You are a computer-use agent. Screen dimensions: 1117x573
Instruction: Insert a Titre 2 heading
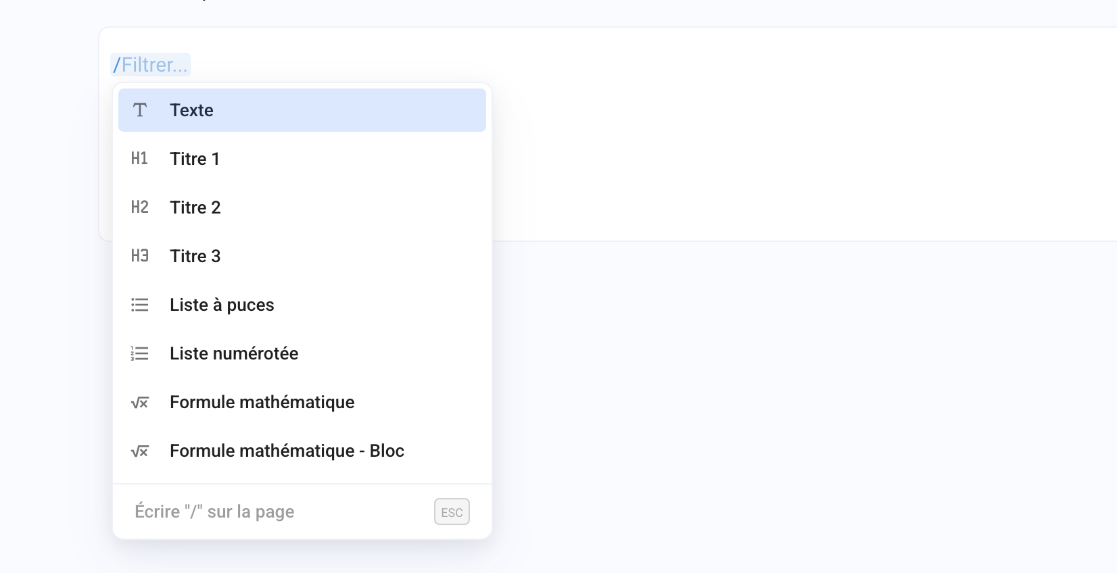coord(195,207)
